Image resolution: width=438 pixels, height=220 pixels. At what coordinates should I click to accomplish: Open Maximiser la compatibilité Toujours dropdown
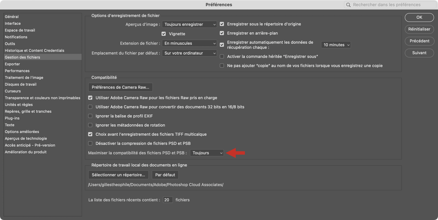tap(207, 153)
